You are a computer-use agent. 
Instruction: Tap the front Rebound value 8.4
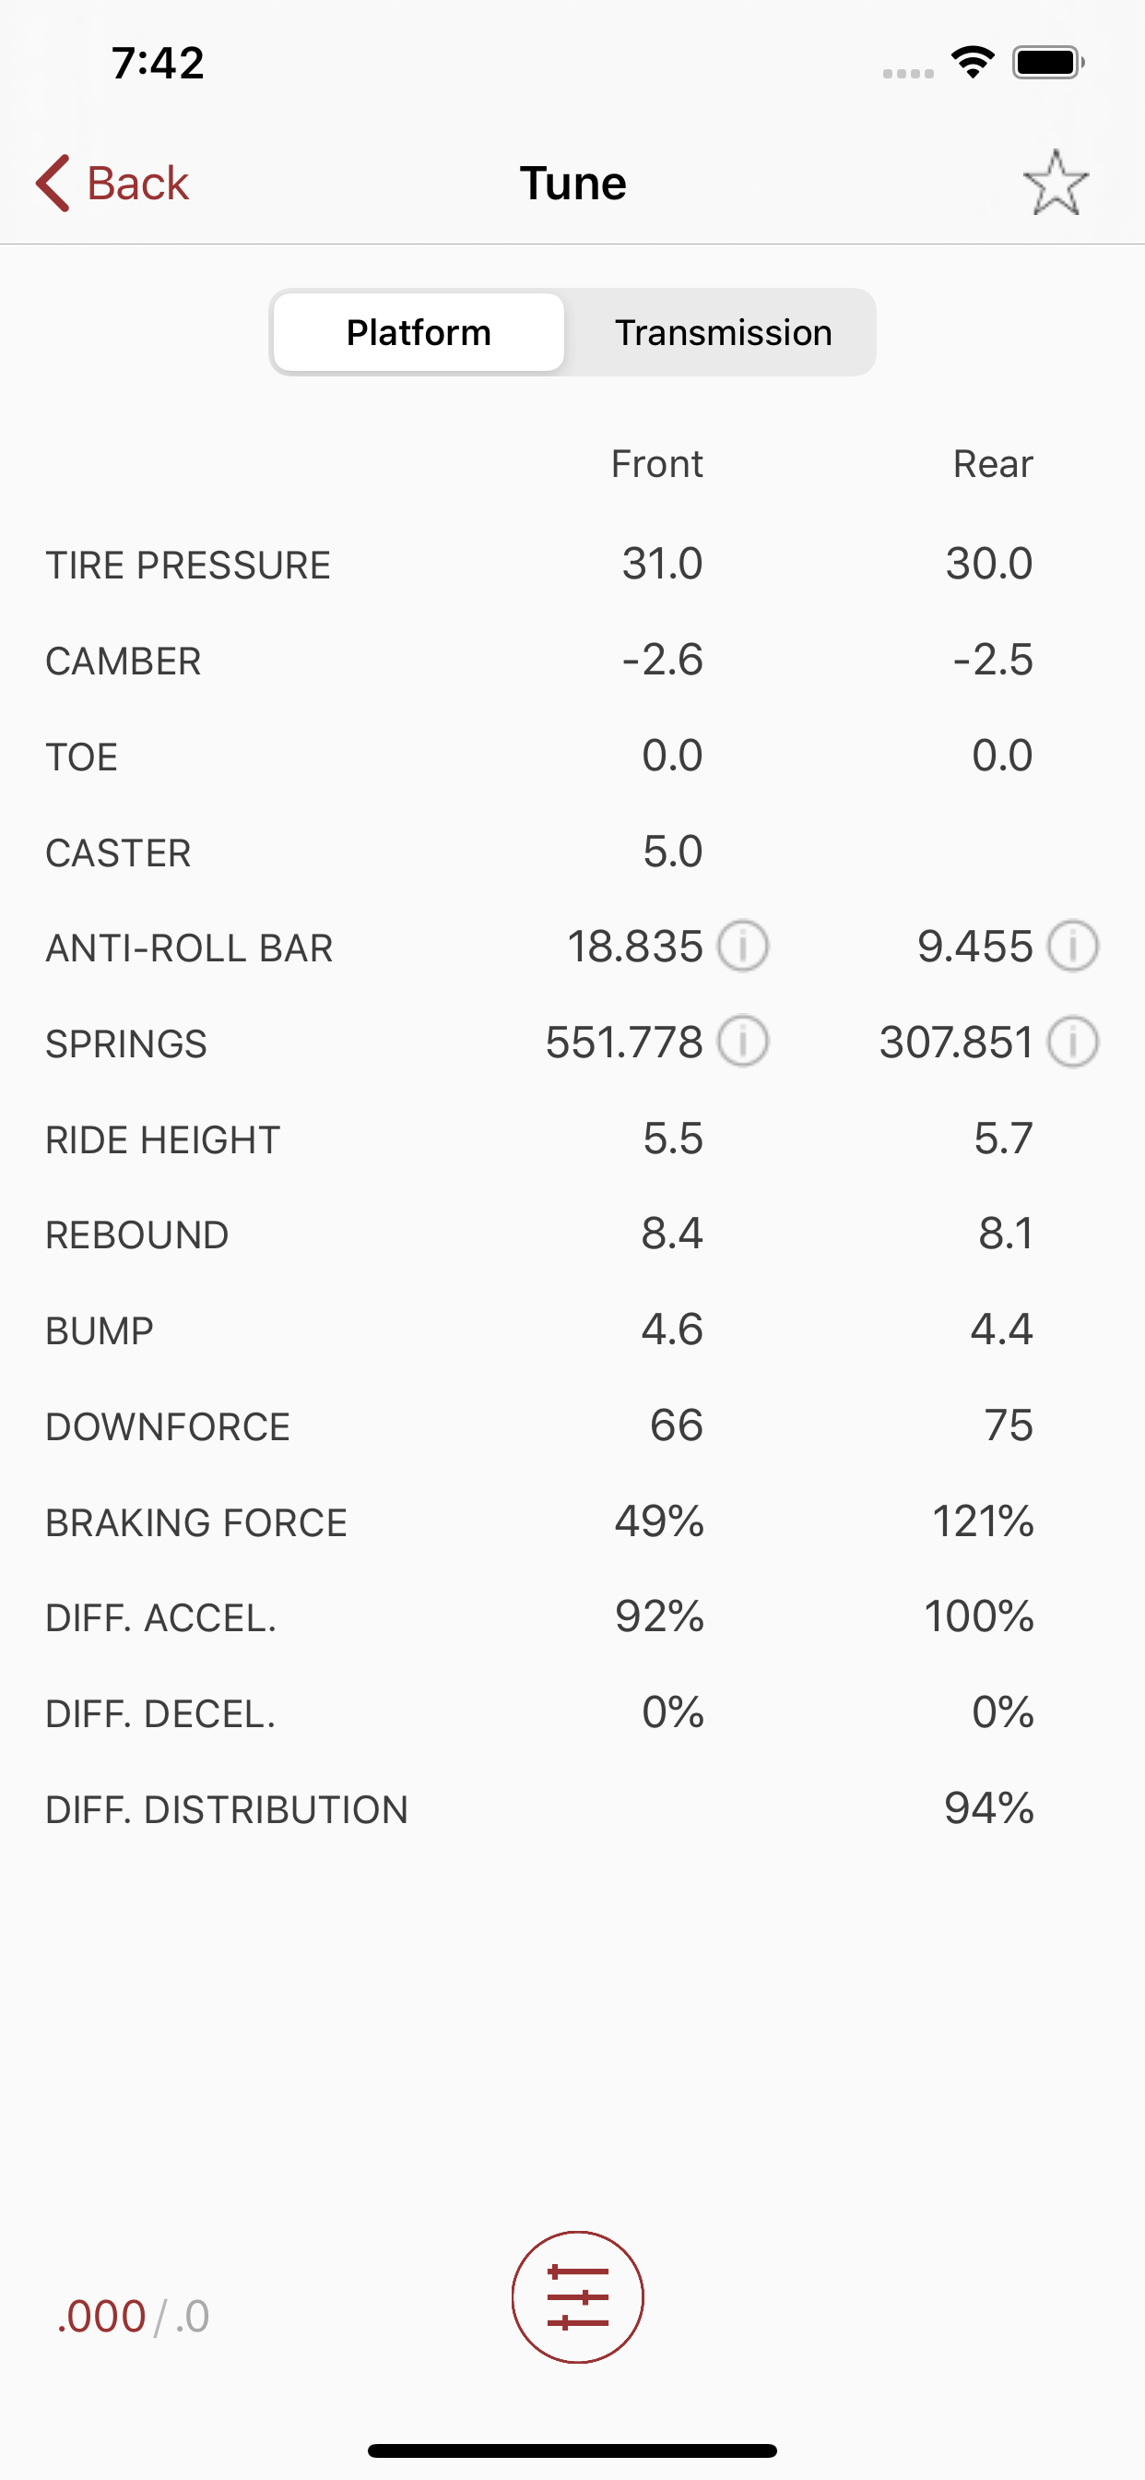pyautogui.click(x=672, y=1234)
